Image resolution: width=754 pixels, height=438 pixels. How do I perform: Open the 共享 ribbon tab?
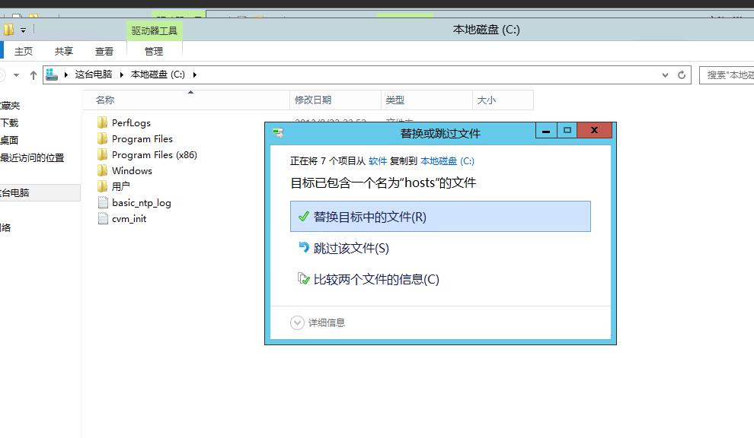tap(64, 51)
